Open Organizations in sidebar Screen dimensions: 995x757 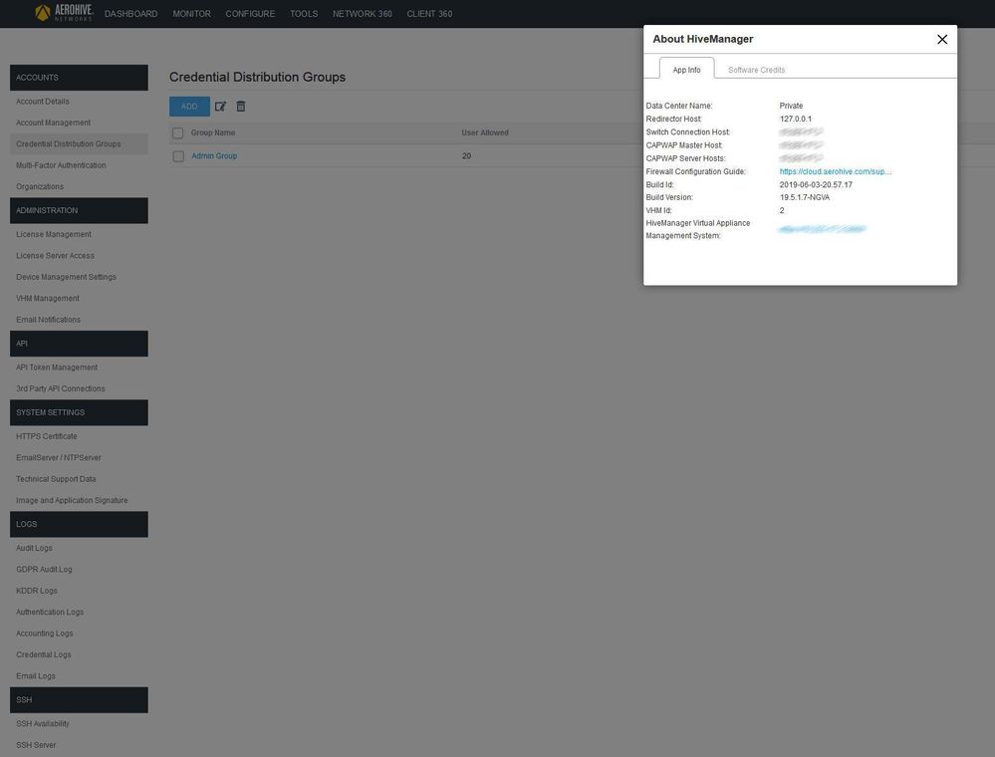pos(40,187)
